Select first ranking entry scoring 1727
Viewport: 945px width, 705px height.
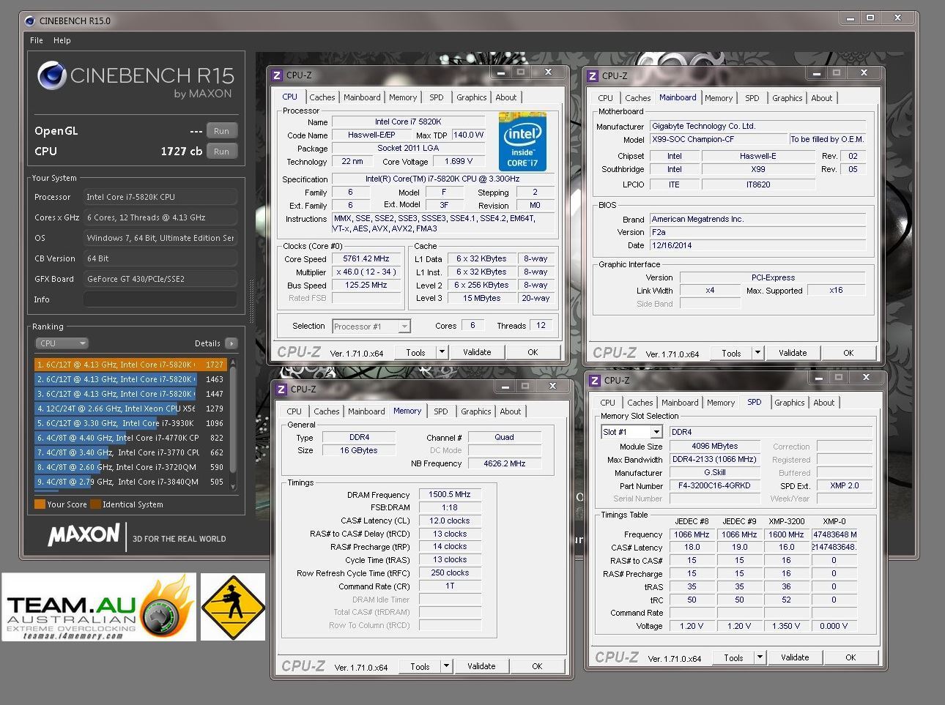click(x=130, y=365)
